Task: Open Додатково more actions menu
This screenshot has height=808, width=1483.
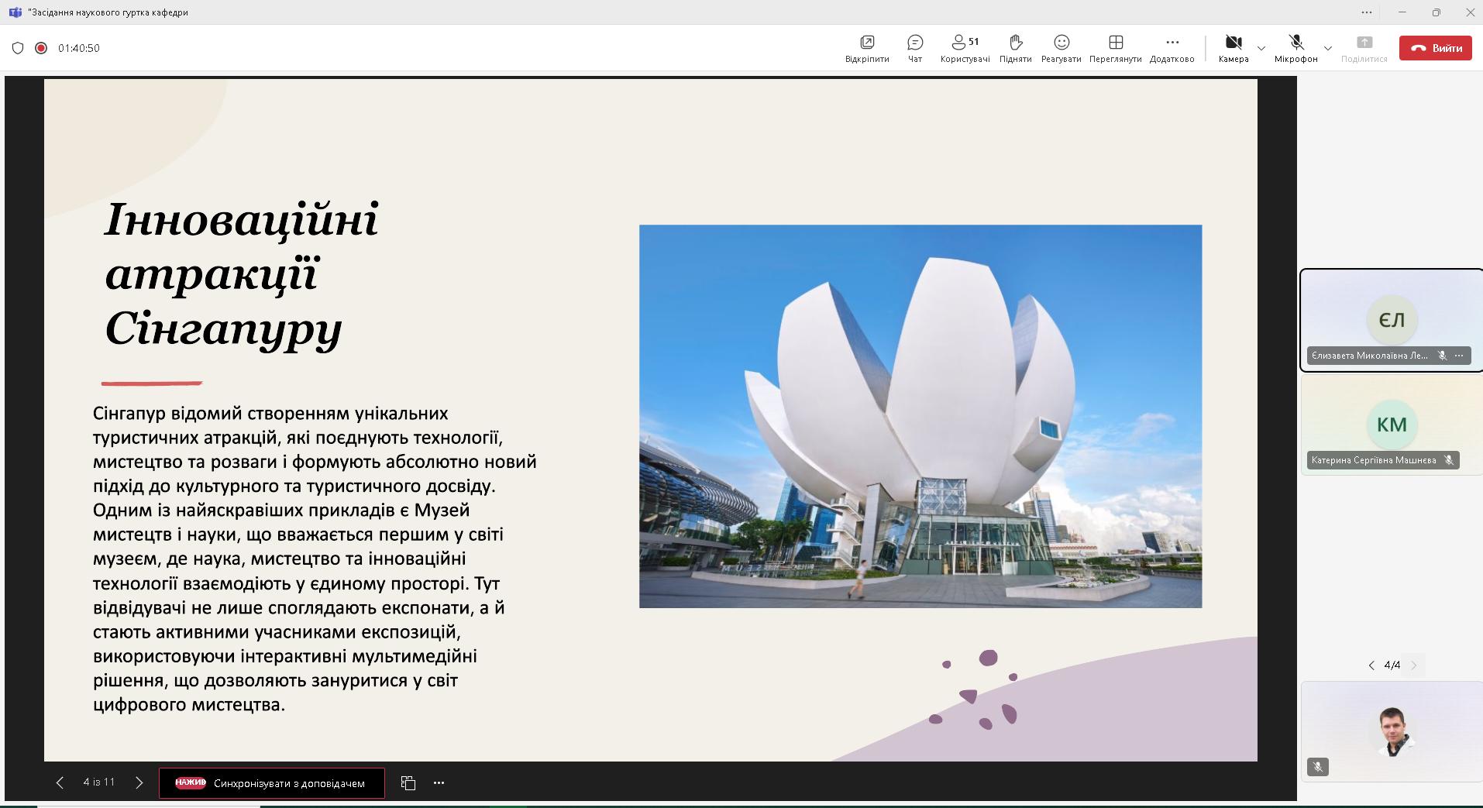Action: [x=1172, y=48]
